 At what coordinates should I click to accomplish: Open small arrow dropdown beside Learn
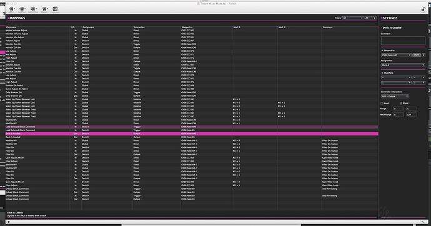(x=424, y=55)
